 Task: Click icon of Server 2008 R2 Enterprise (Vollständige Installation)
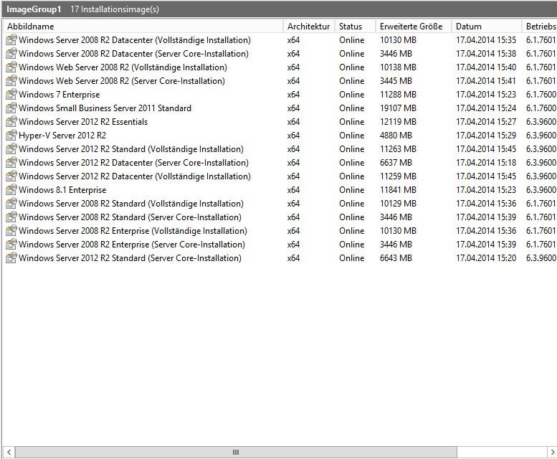[11, 230]
